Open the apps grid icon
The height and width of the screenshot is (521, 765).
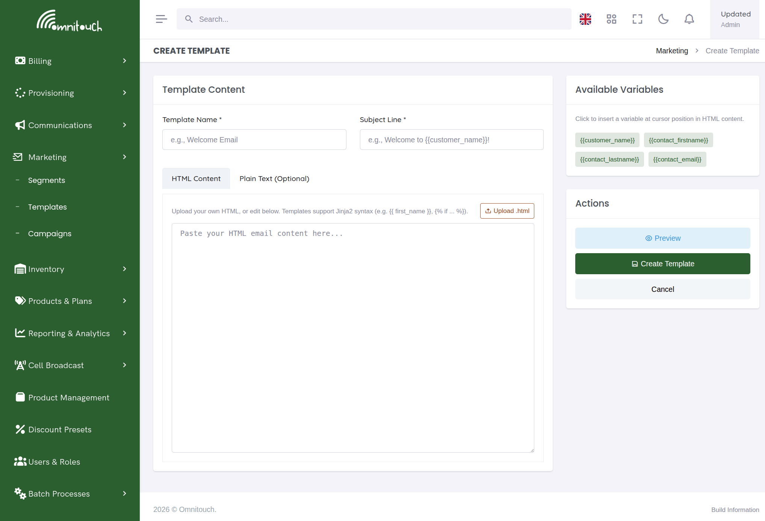pyautogui.click(x=611, y=19)
